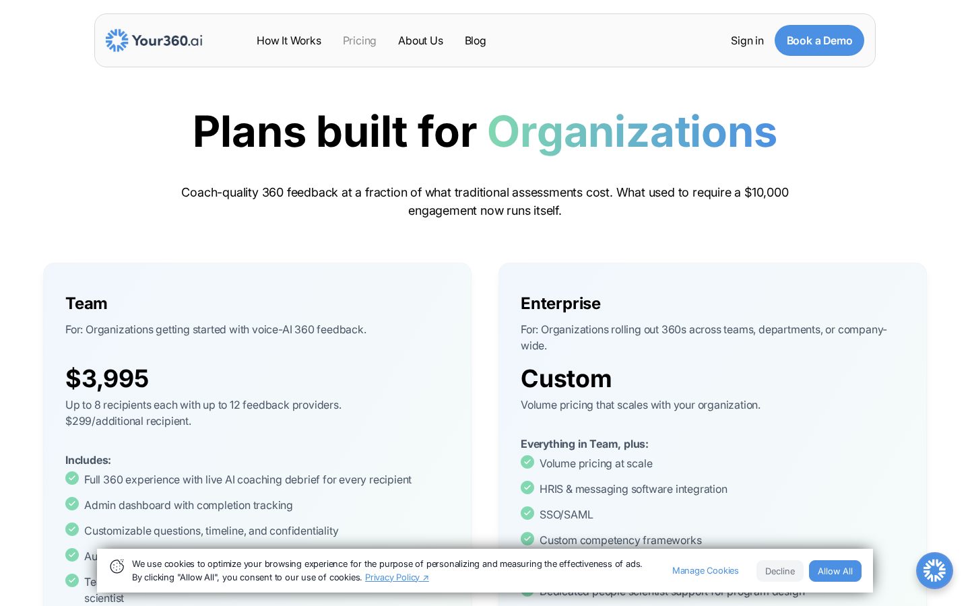Click '$299/additional recipient.' text
This screenshot has height=606, width=970.
128,422
